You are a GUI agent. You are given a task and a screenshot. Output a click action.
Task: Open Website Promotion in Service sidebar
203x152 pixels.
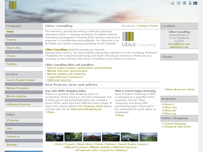pos(18,88)
